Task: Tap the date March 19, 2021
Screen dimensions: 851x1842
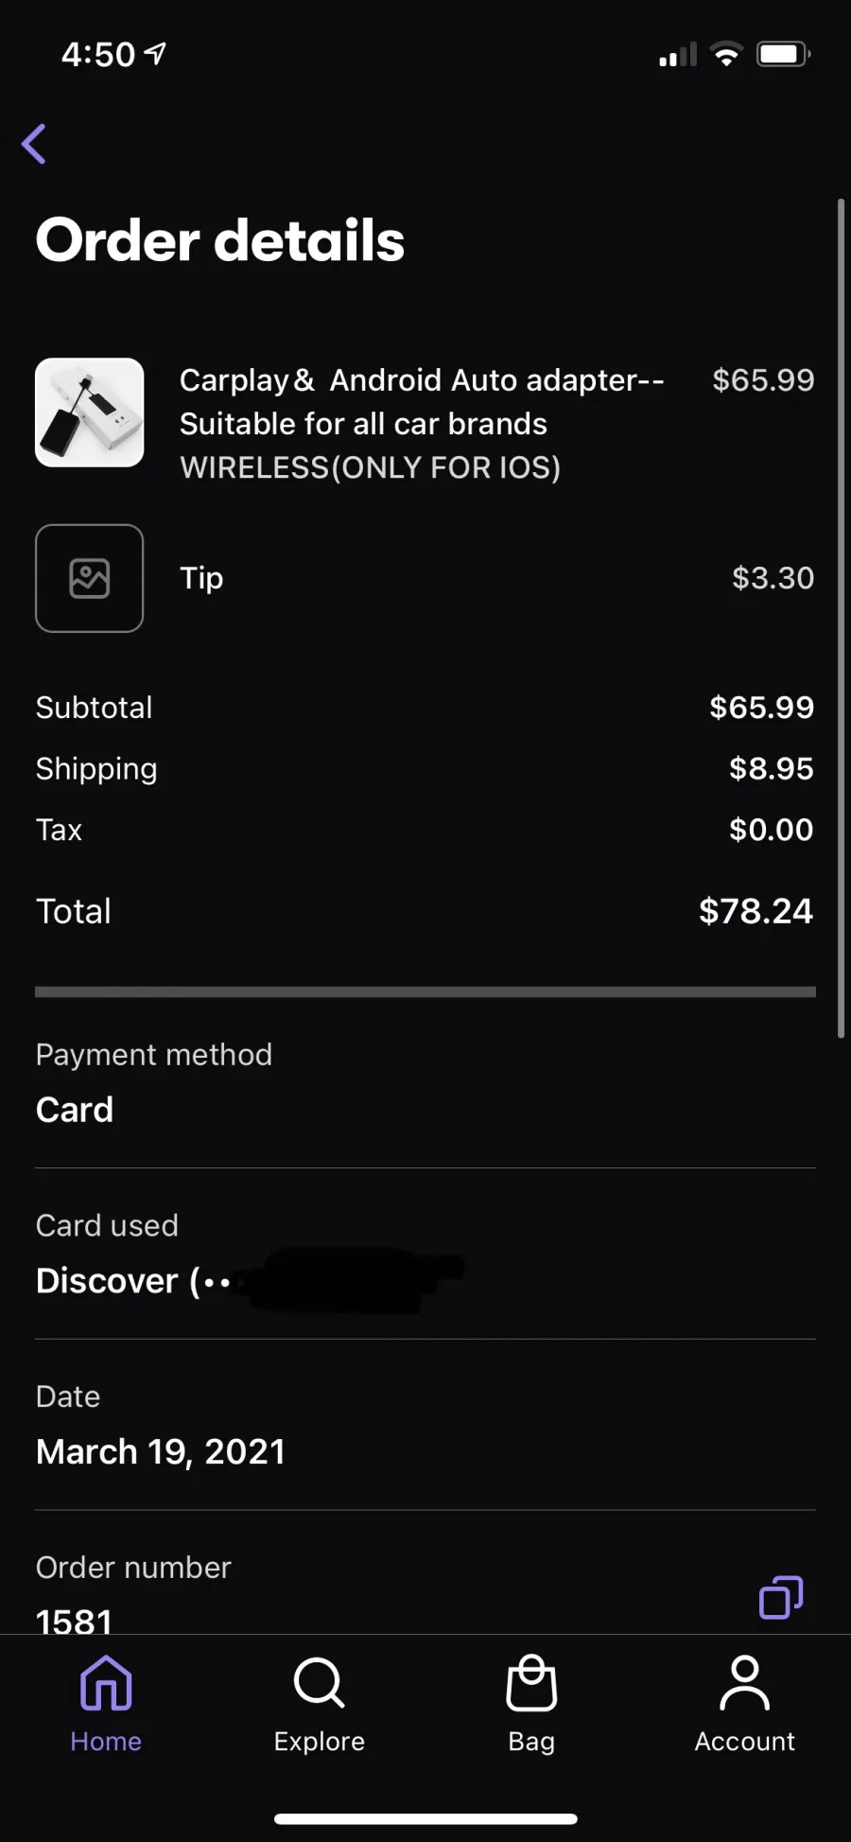Action: (x=161, y=1451)
